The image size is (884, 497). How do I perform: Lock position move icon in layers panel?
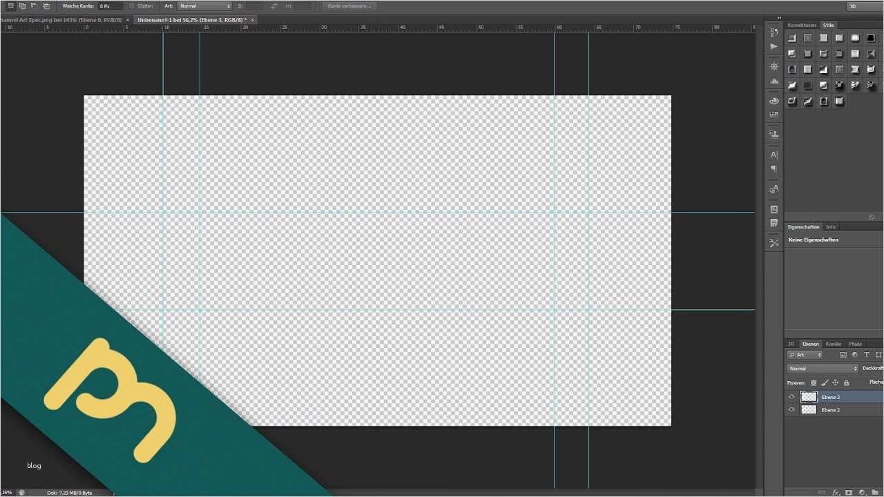835,382
